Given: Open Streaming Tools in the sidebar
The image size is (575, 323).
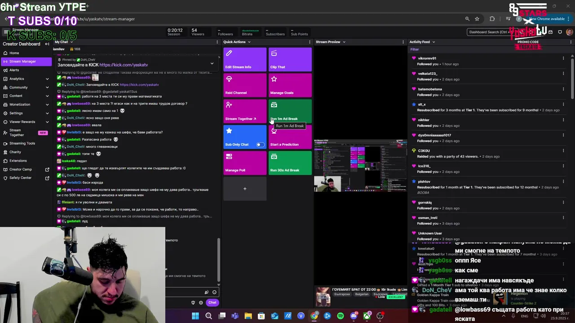Looking at the screenshot, I should [x=26, y=144].
